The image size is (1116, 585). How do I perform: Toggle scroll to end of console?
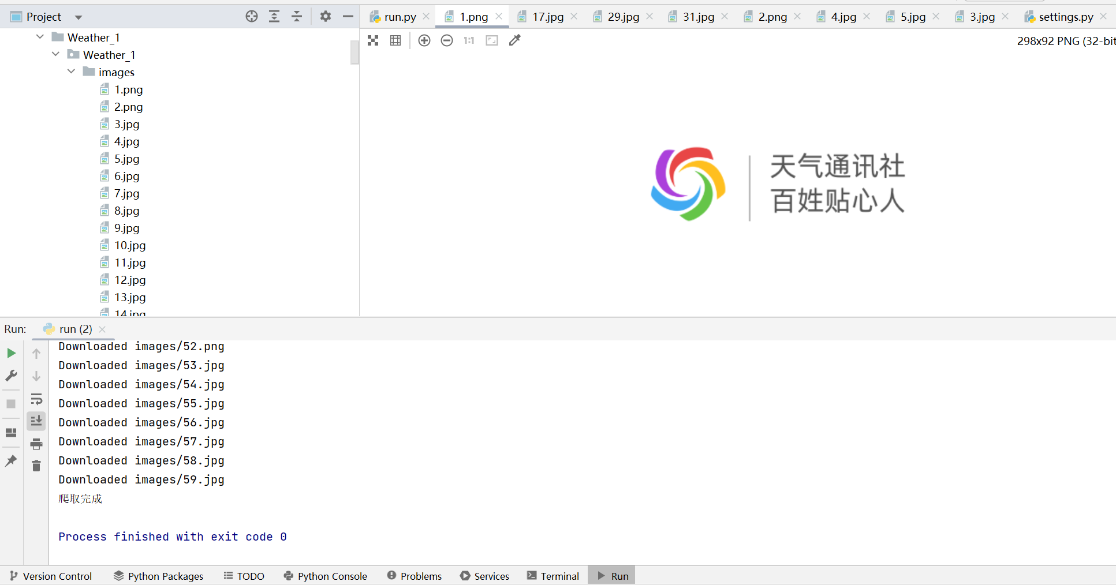(x=36, y=421)
